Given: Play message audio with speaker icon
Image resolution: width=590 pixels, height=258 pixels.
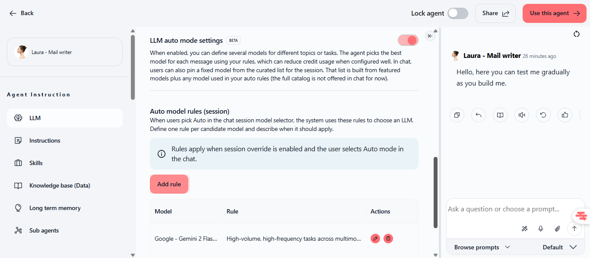Looking at the screenshot, I should (x=521, y=115).
